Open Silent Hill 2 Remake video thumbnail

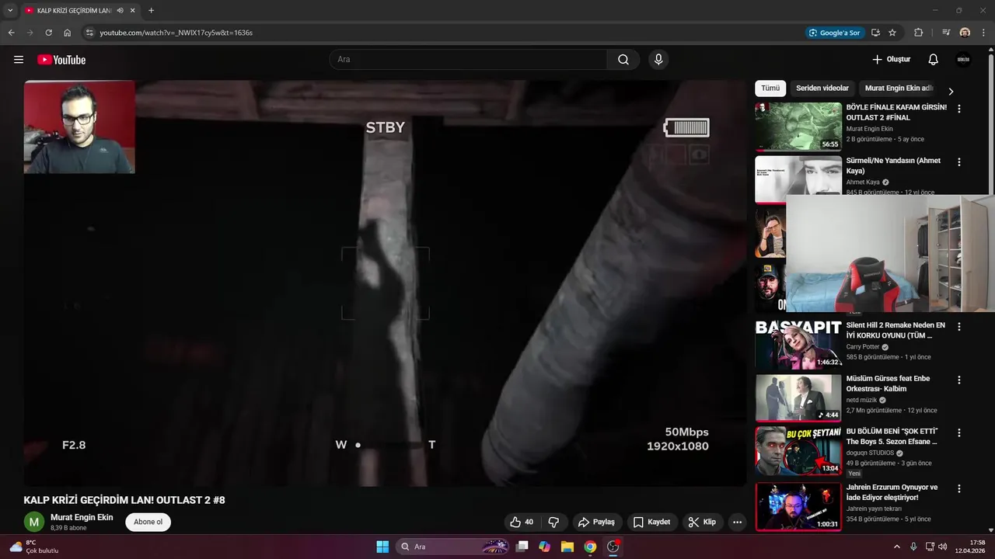pos(798,344)
